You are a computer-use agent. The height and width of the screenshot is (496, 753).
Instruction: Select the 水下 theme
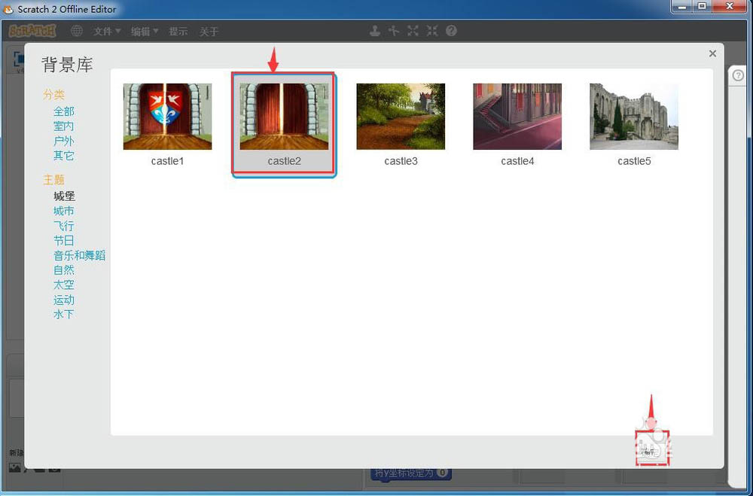[64, 315]
